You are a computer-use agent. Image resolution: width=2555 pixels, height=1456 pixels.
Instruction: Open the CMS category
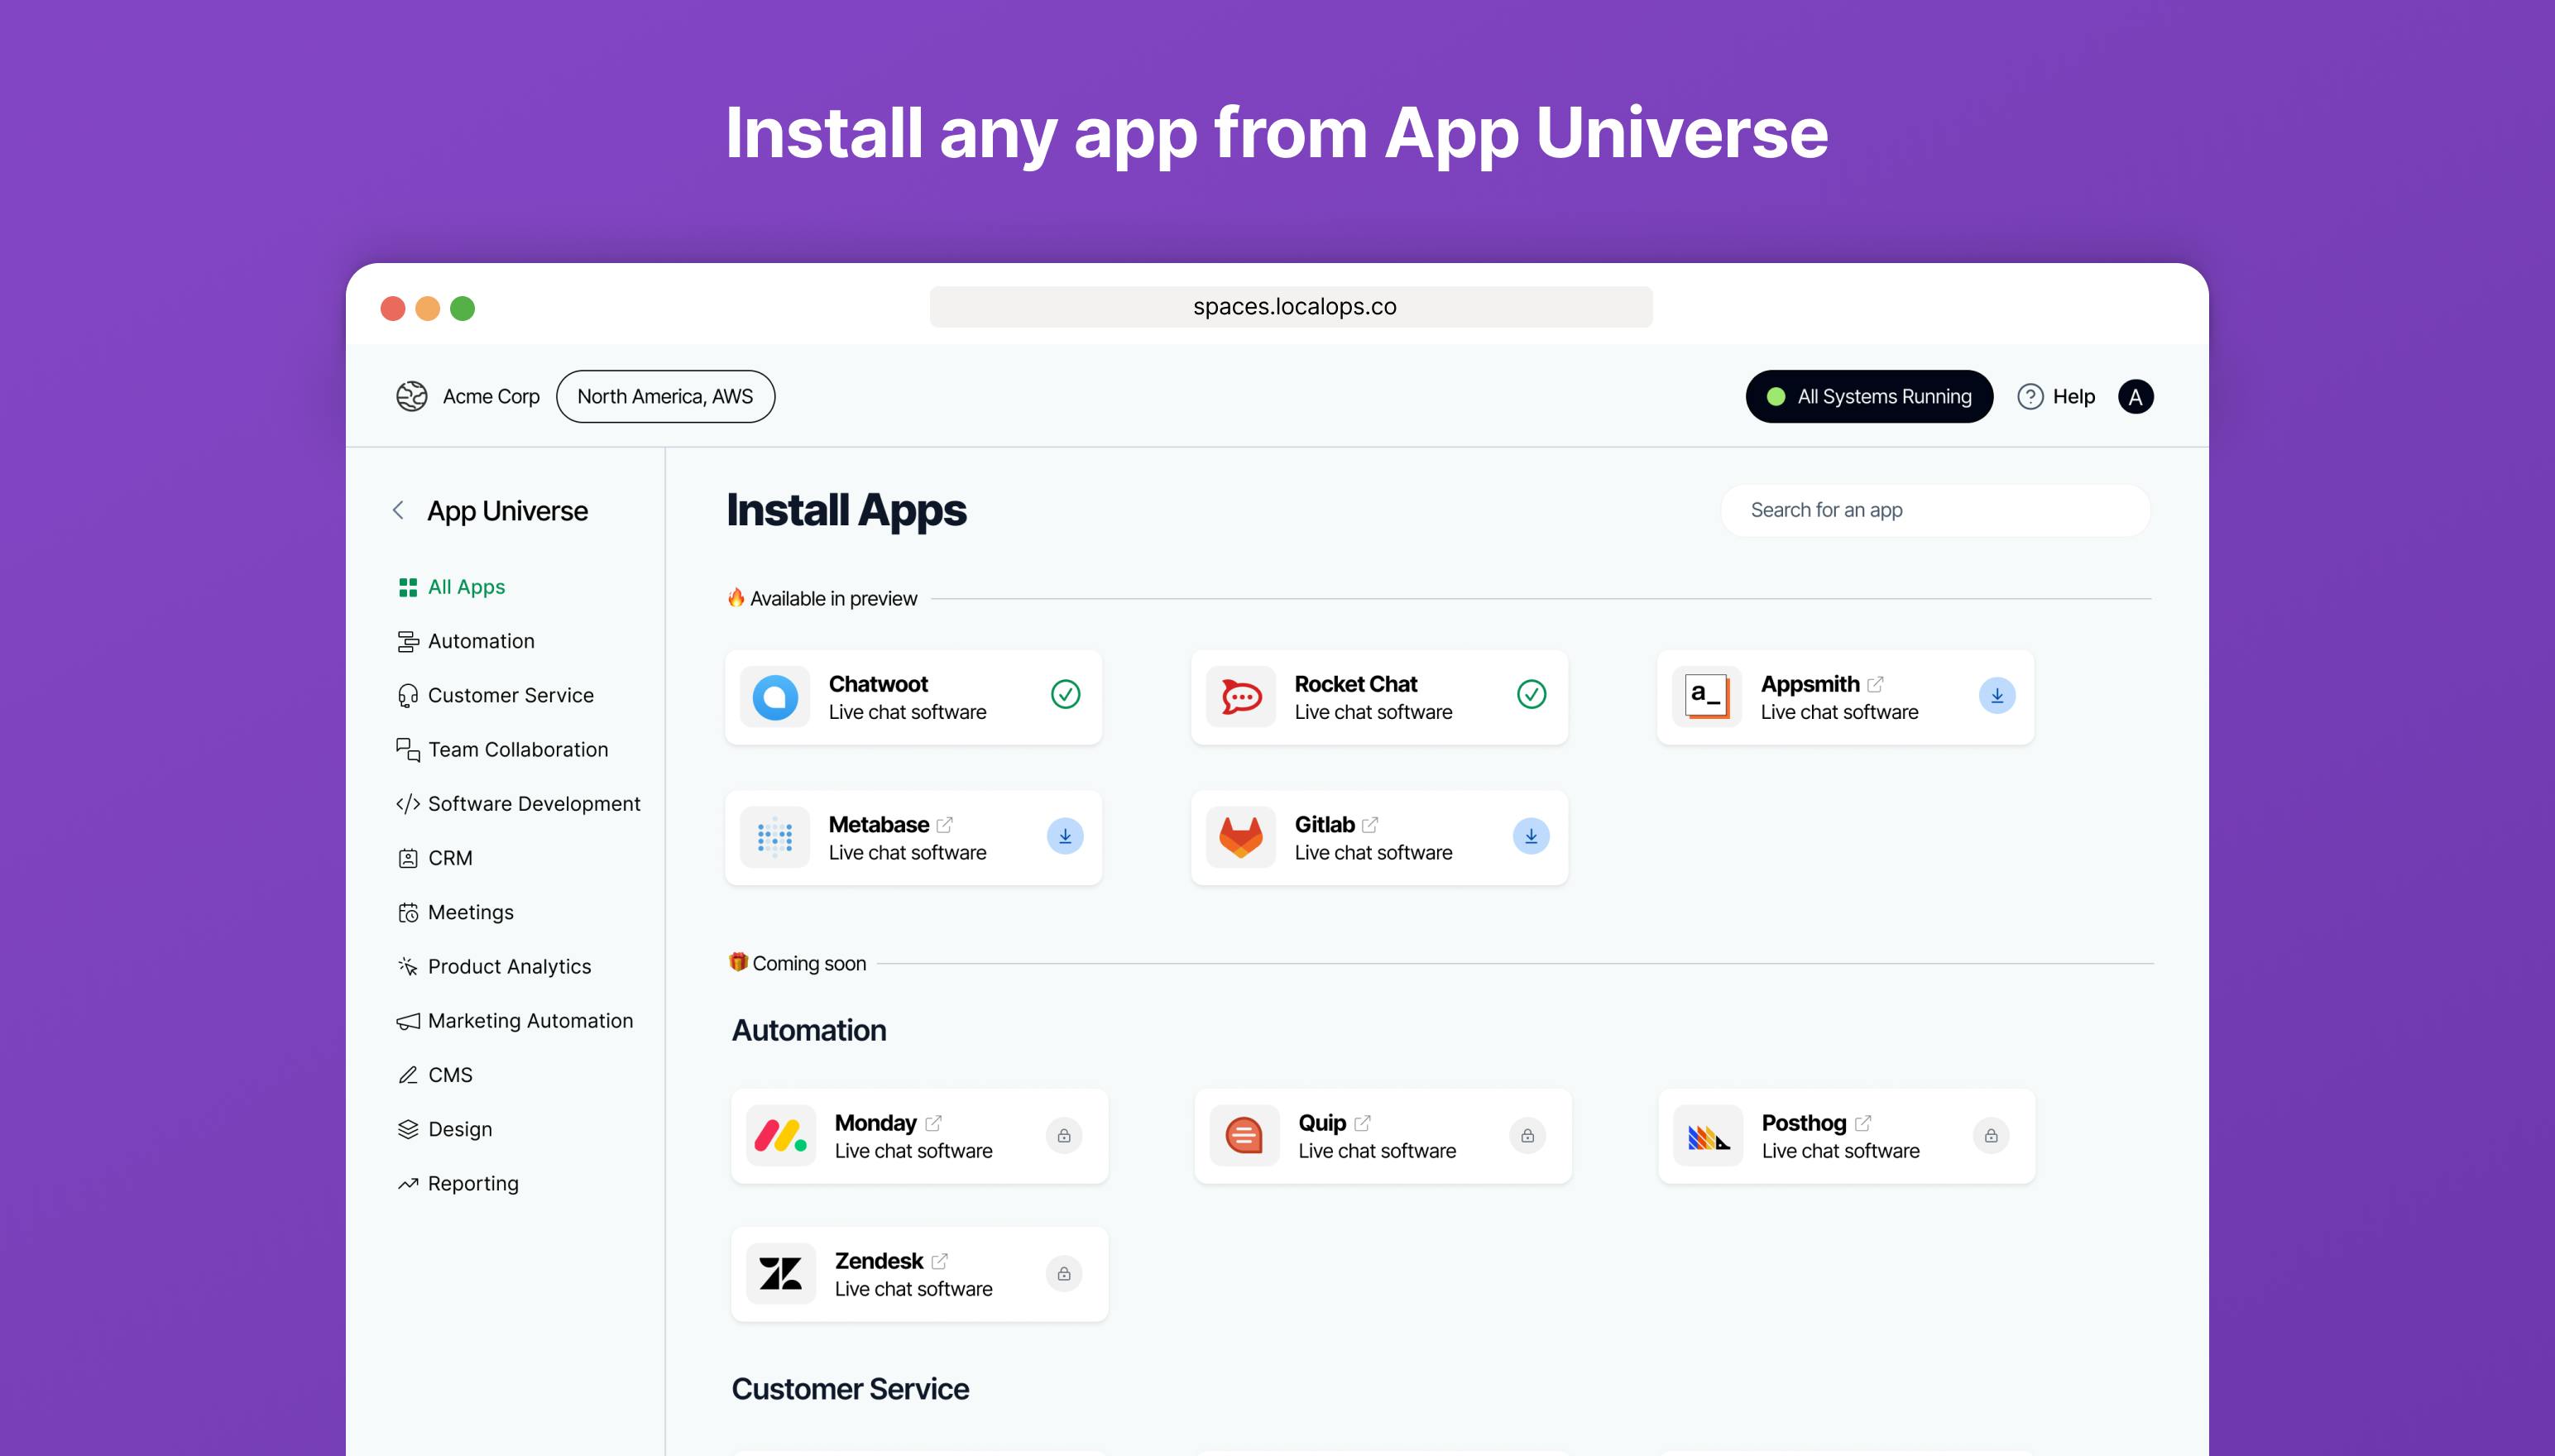coord(435,1075)
